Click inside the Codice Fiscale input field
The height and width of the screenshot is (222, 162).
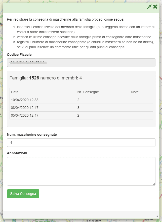(81, 63)
